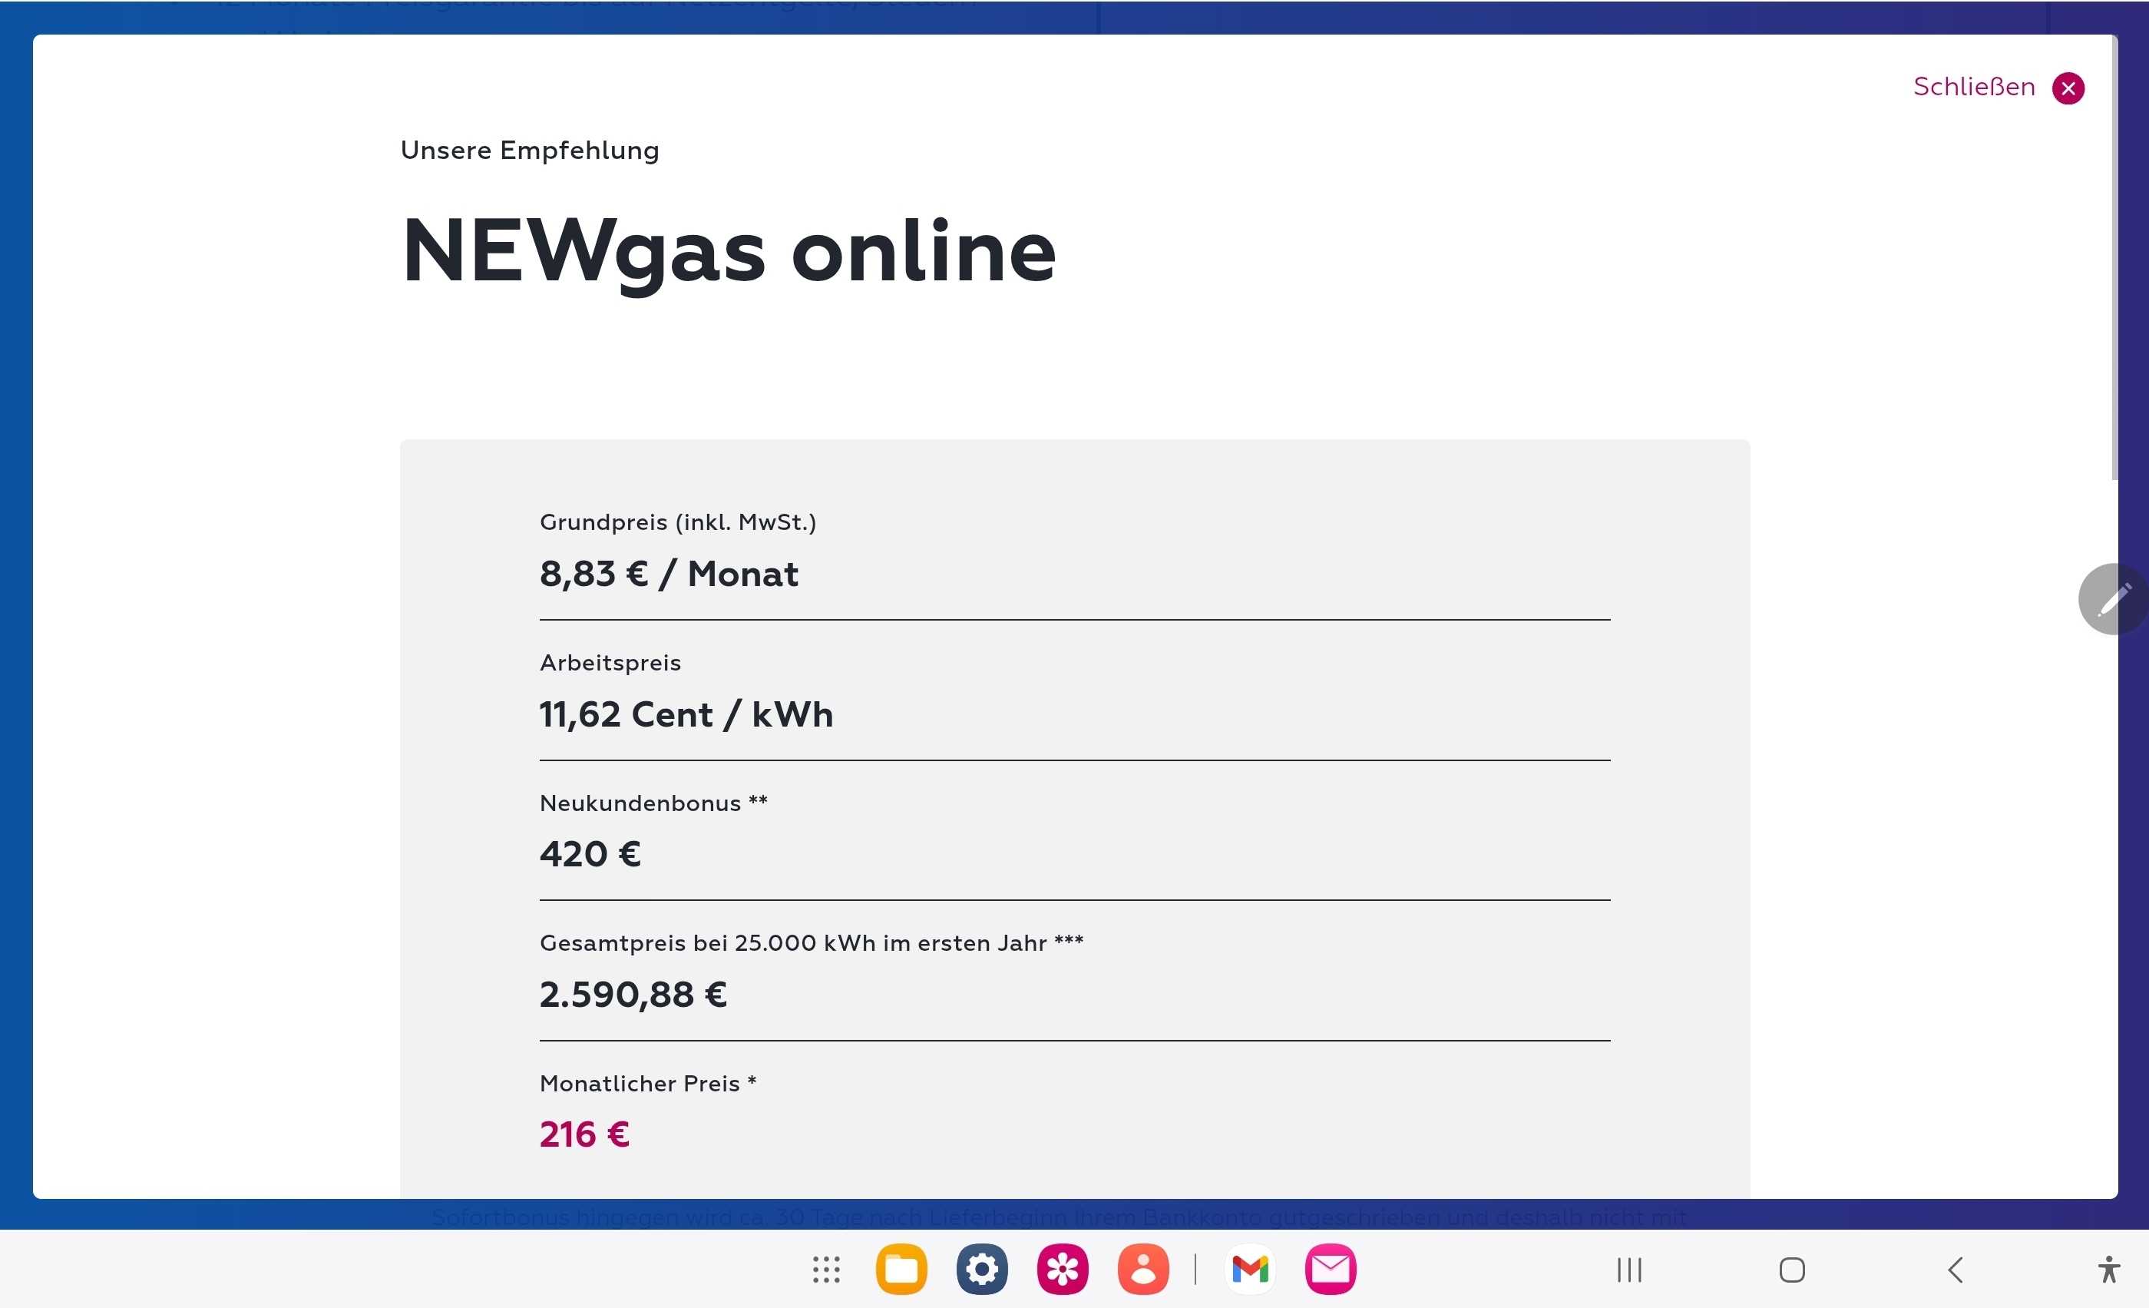Launch Gmail from the taskbar
Viewport: 2149px width, 1308px height.
1250,1270
